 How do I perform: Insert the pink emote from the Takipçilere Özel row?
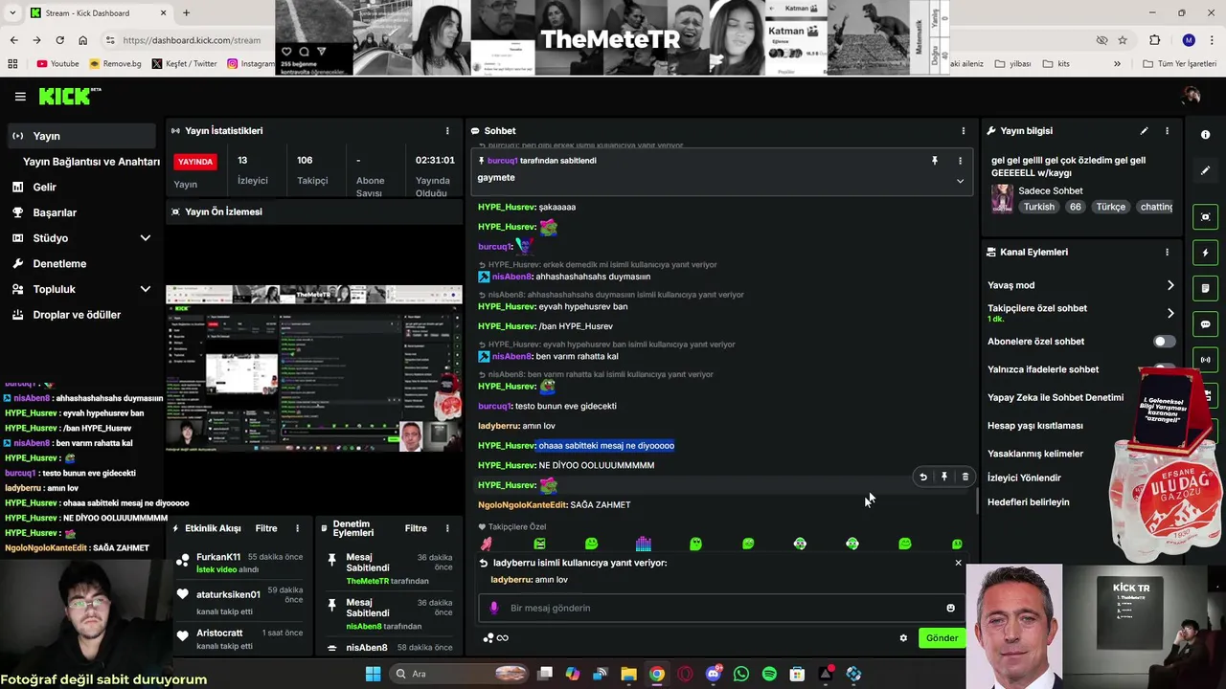point(487,545)
